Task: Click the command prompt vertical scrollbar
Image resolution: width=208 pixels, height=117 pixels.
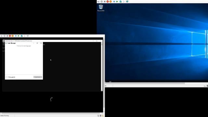Action: [x=102, y=66]
